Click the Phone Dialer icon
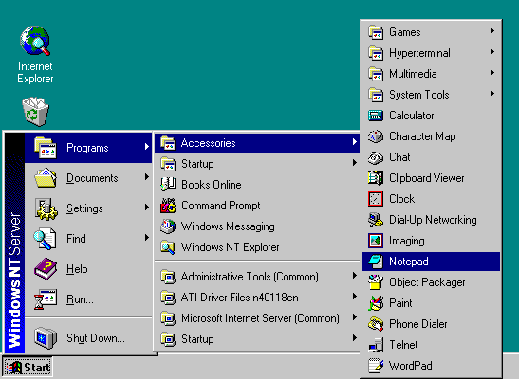 click(376, 324)
